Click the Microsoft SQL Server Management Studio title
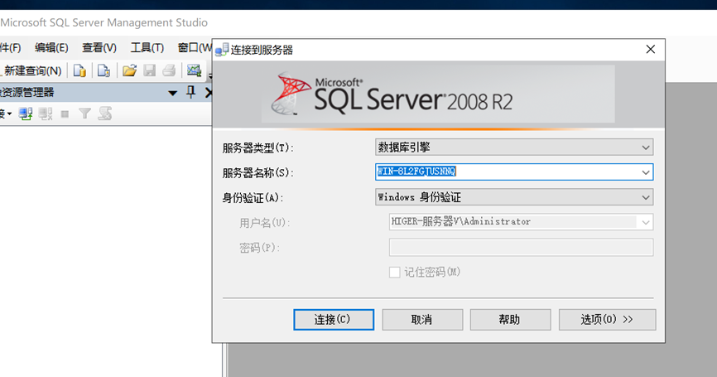The height and width of the screenshot is (377, 717). [103, 22]
